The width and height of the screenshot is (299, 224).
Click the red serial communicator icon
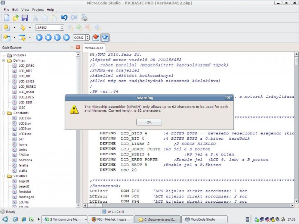click(x=96, y=37)
